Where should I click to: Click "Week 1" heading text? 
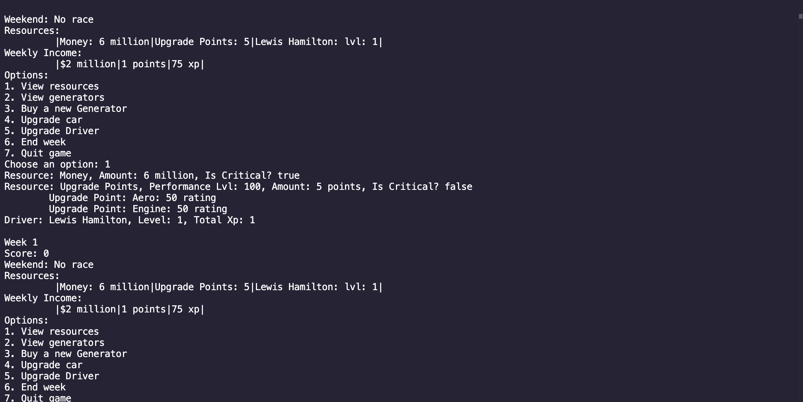pos(21,242)
